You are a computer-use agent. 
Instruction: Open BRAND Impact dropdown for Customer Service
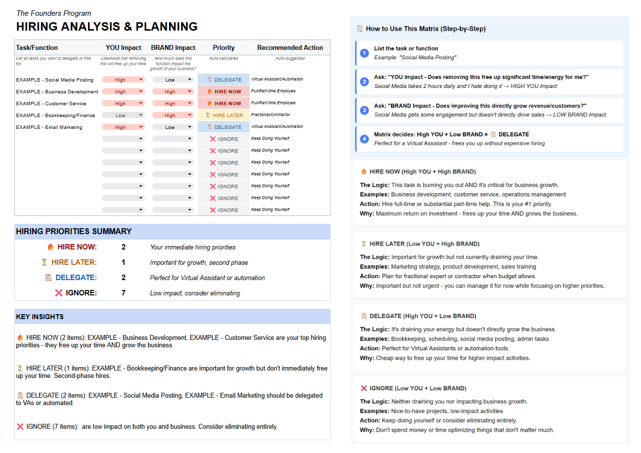[x=190, y=103]
